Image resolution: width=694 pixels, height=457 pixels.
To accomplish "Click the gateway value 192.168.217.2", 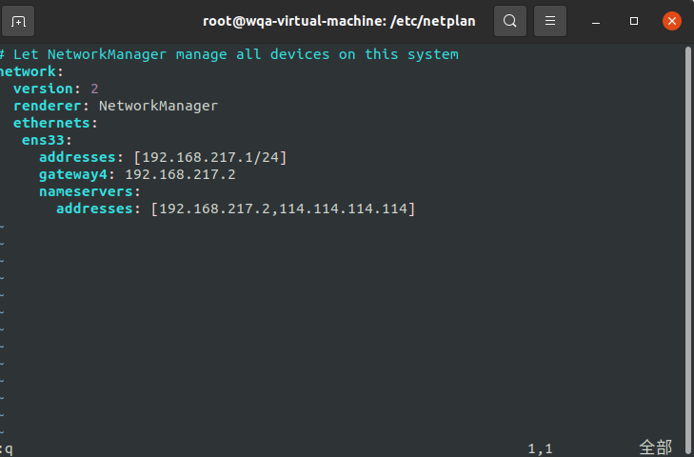I will tap(180, 174).
